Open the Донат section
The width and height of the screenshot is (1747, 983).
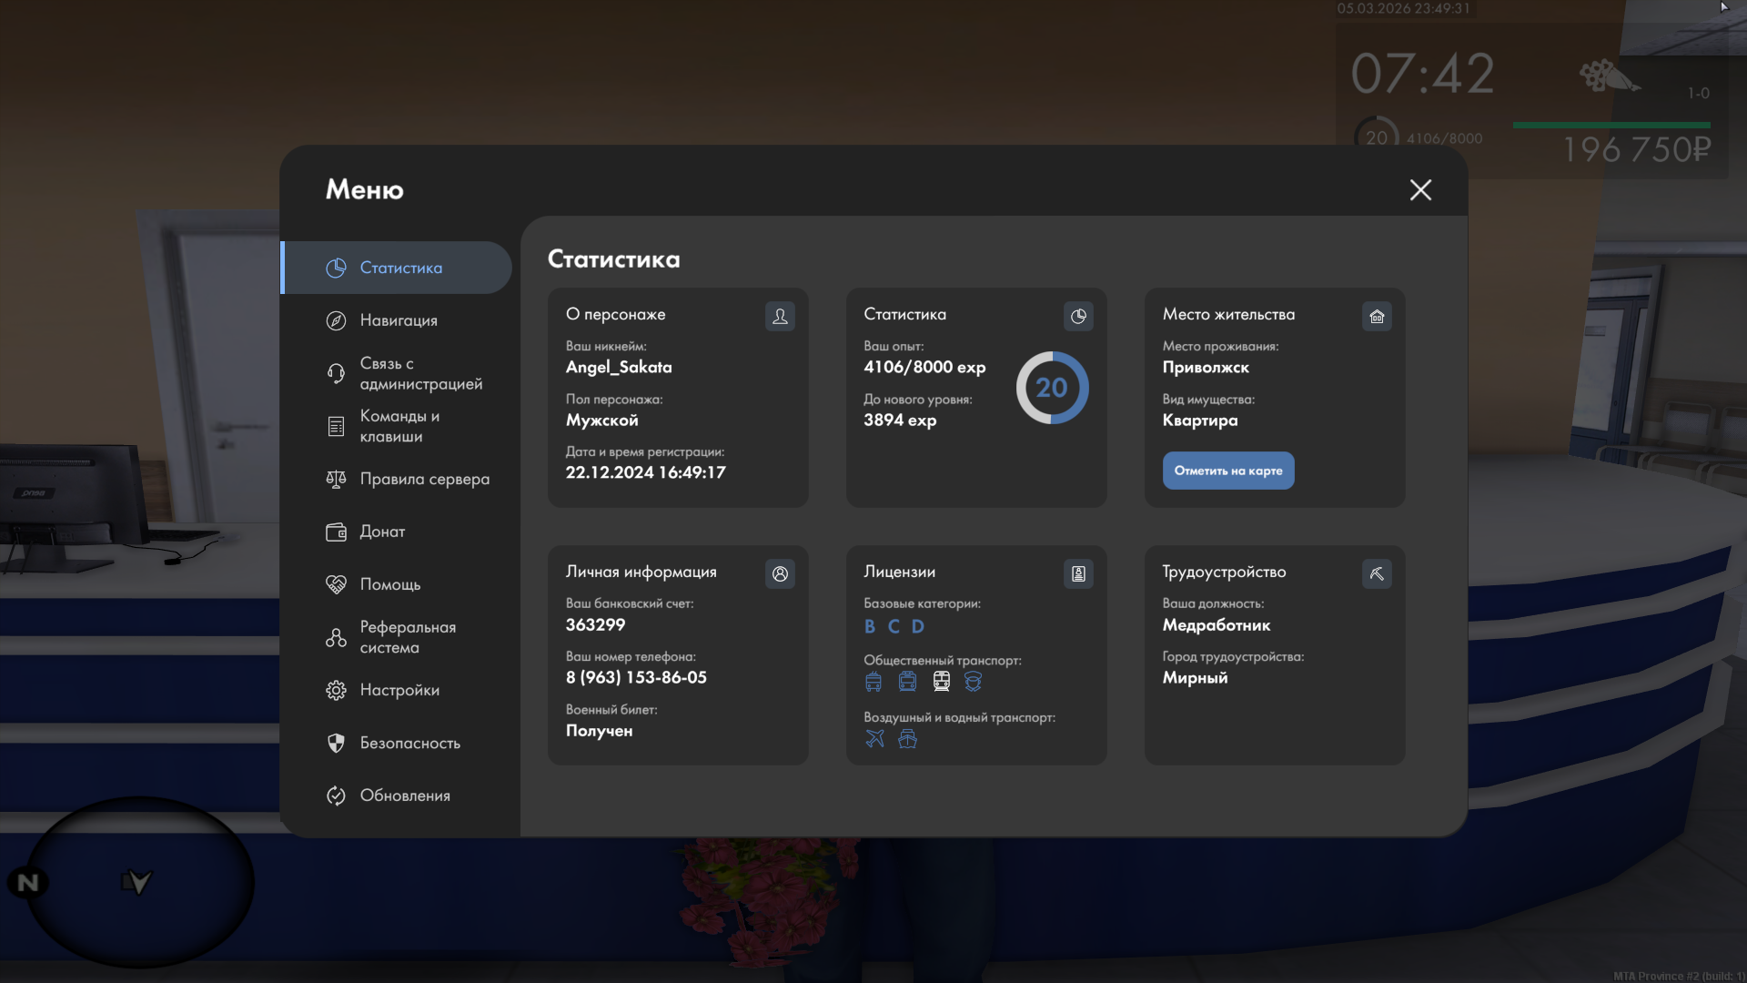382,532
